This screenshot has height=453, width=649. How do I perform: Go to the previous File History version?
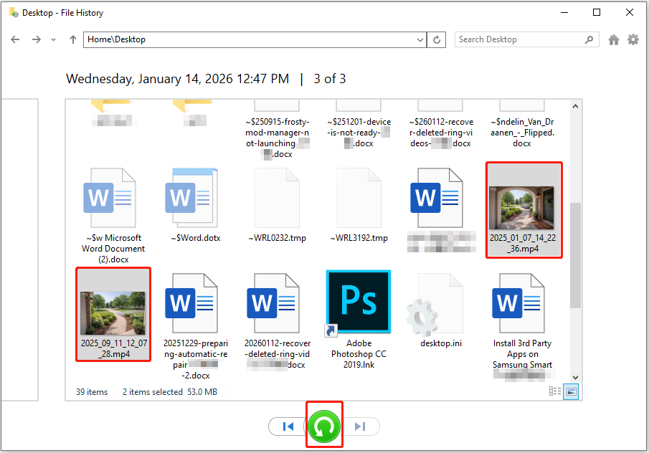[x=287, y=426]
